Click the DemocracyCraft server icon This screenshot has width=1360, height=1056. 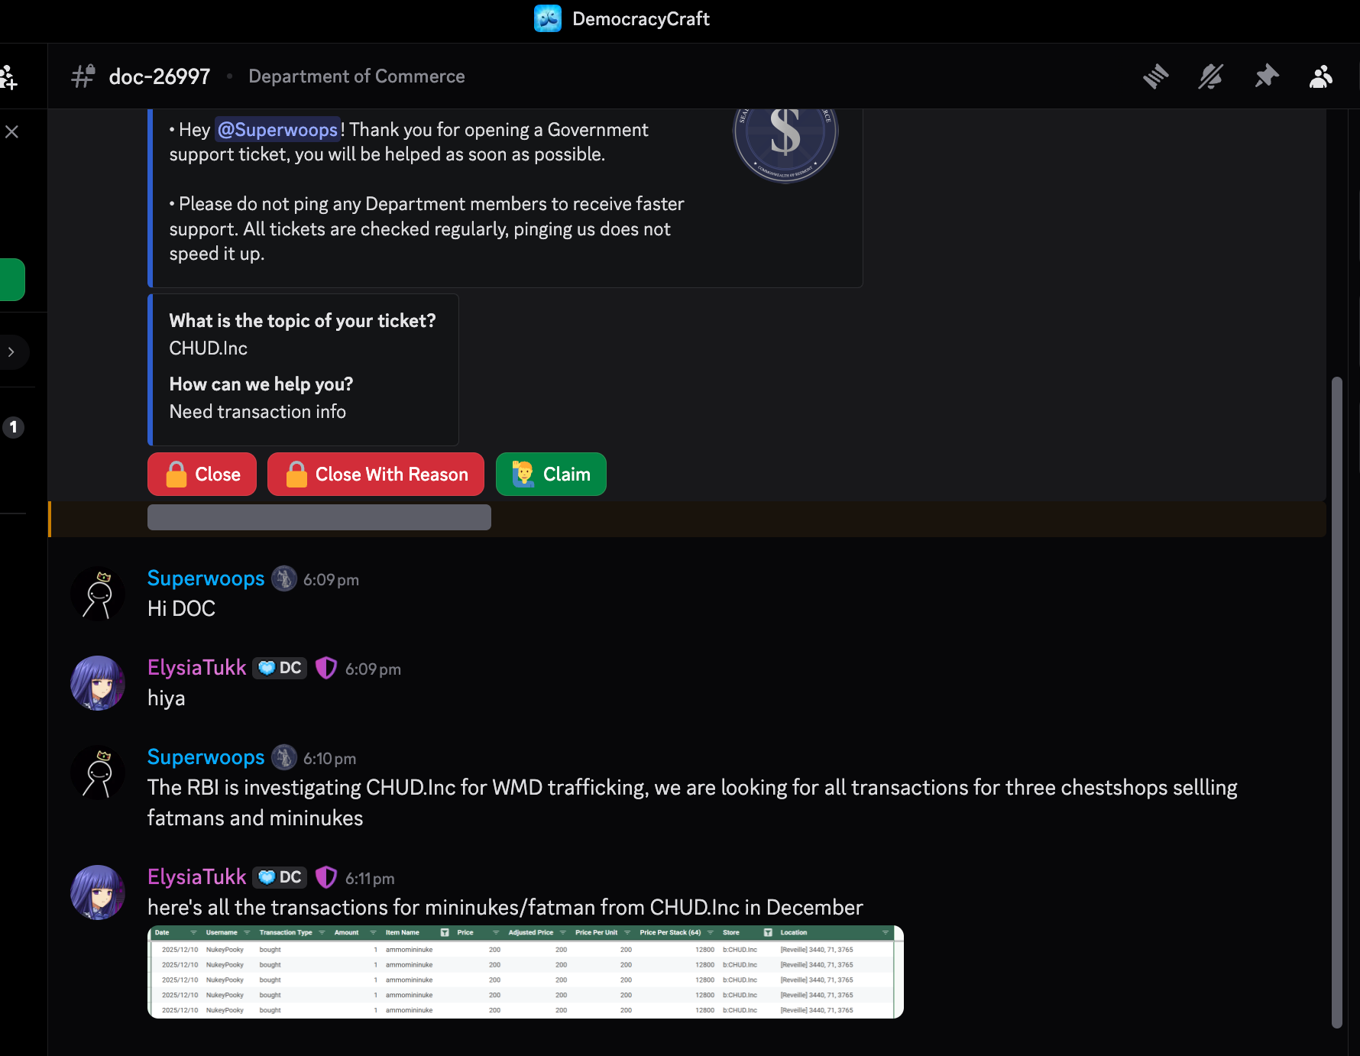pyautogui.click(x=548, y=19)
